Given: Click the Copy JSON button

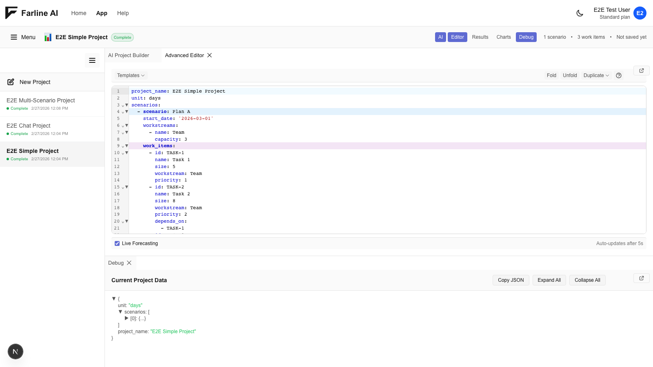Looking at the screenshot, I should coord(511,280).
